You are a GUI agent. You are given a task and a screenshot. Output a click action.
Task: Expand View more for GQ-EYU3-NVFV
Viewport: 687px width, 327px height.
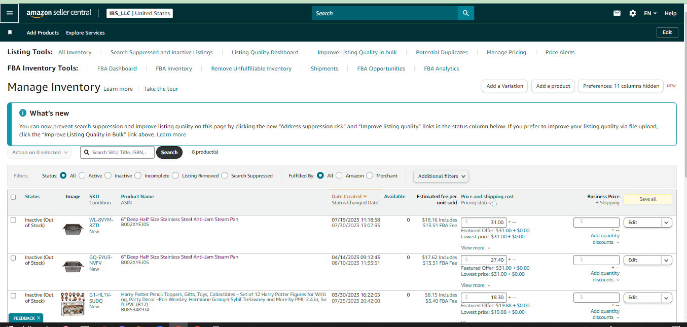click(x=476, y=285)
